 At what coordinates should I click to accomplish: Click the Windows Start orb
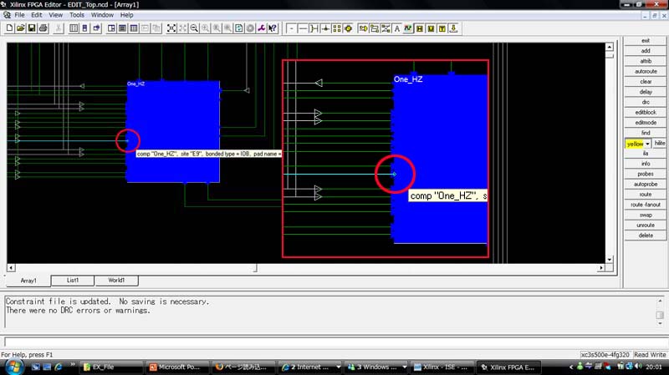(13, 367)
